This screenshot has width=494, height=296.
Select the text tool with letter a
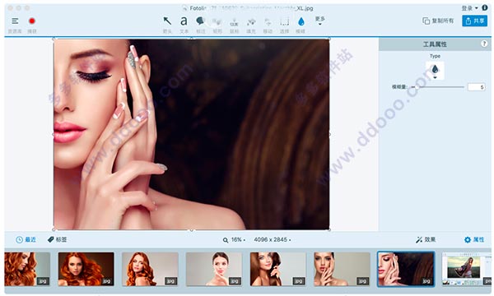[184, 21]
